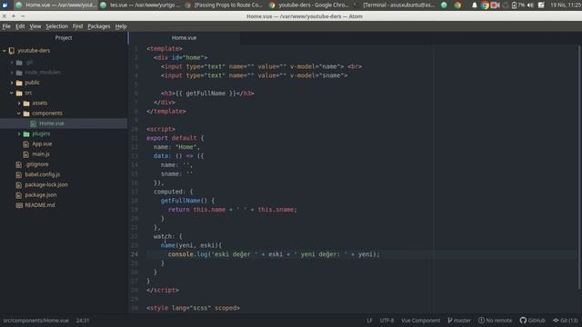Open the applications menu icon in top panel
The width and height of the screenshot is (582, 327).
click(x=5, y=5)
